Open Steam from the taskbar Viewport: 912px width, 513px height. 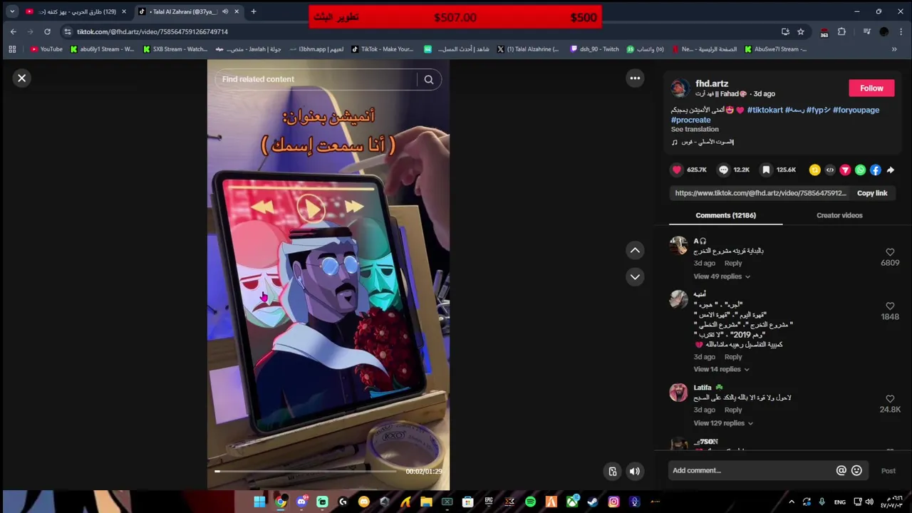(x=593, y=502)
